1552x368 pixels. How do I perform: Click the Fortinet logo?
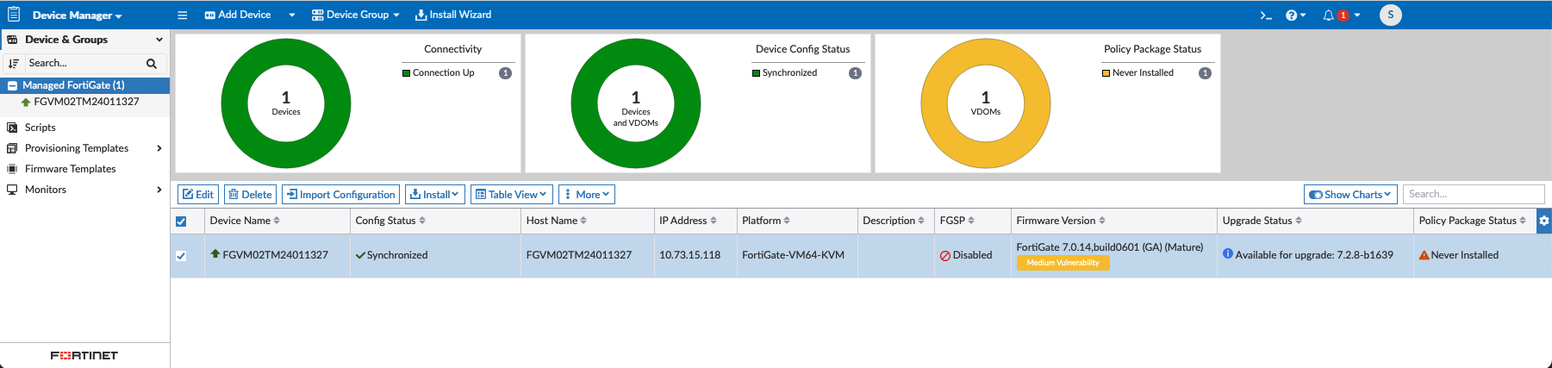point(84,355)
